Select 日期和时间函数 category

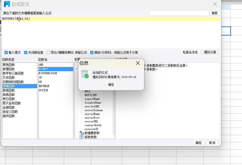[20, 82]
